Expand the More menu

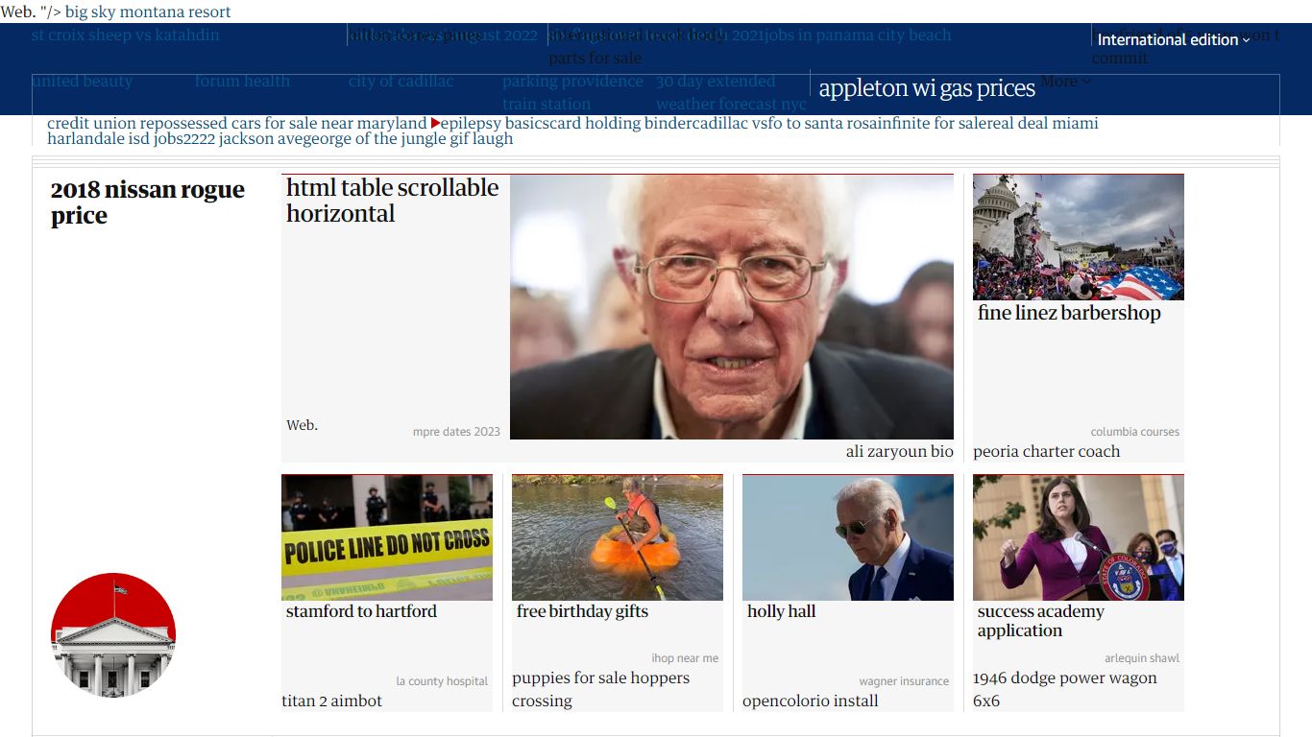tap(1065, 81)
